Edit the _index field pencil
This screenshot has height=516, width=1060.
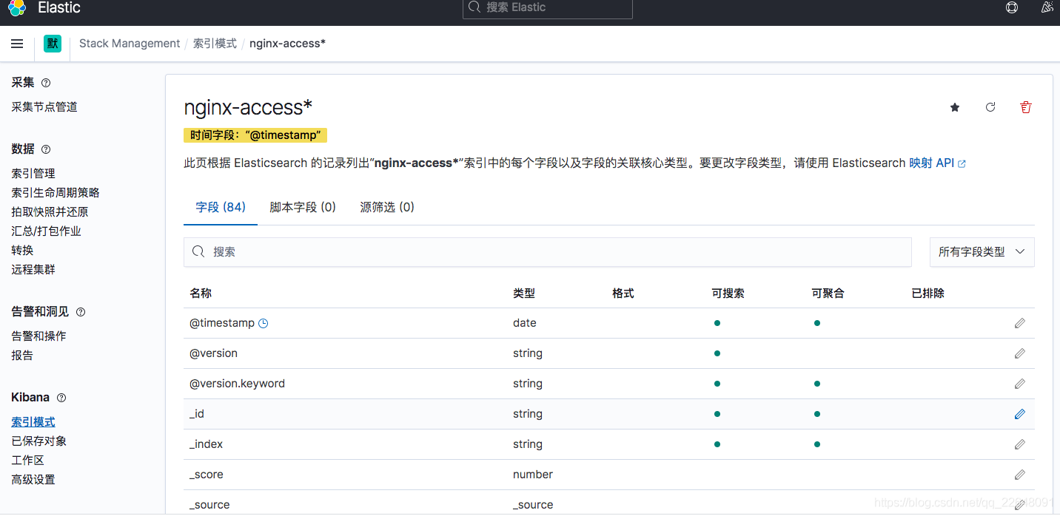click(1020, 444)
